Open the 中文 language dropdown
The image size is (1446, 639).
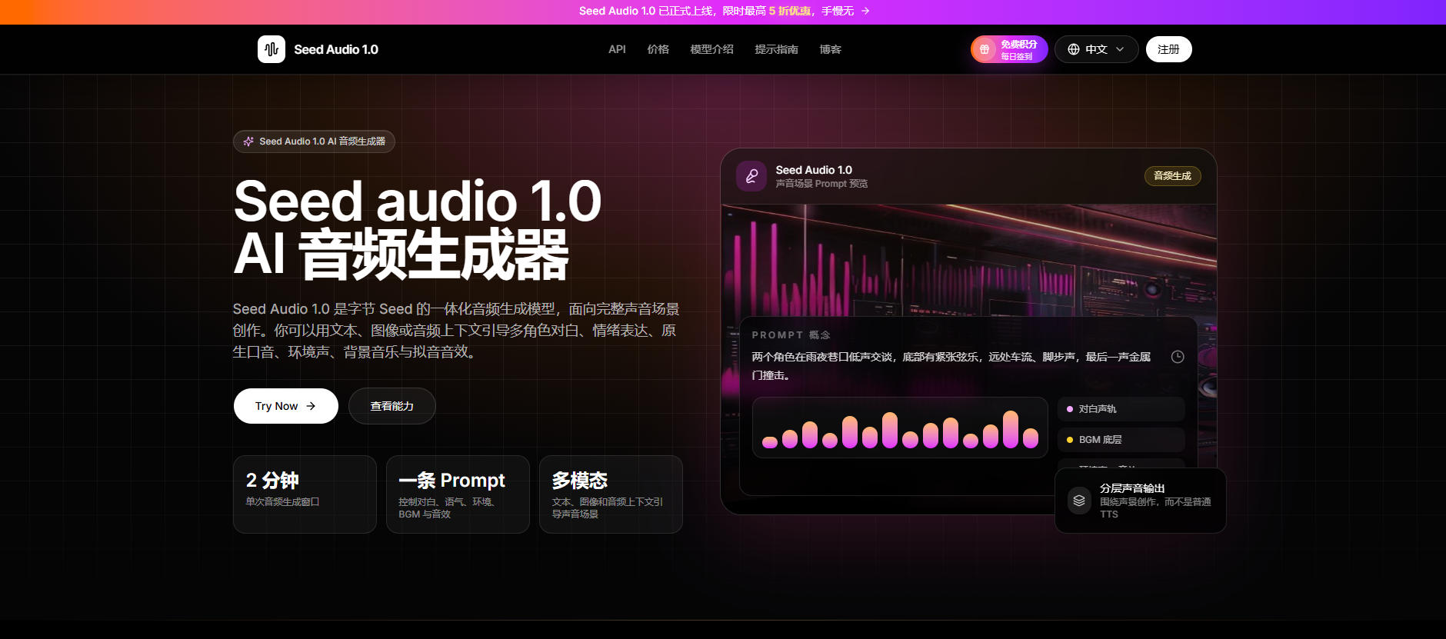click(x=1096, y=49)
